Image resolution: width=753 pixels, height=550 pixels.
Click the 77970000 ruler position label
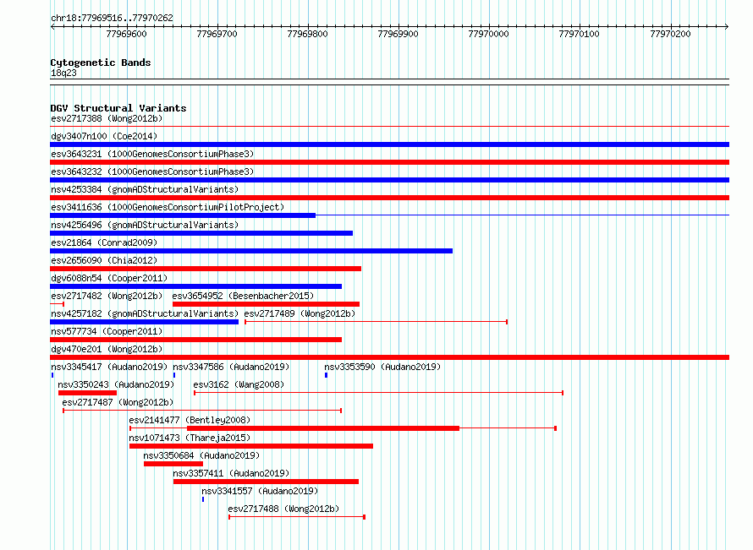pyautogui.click(x=488, y=34)
